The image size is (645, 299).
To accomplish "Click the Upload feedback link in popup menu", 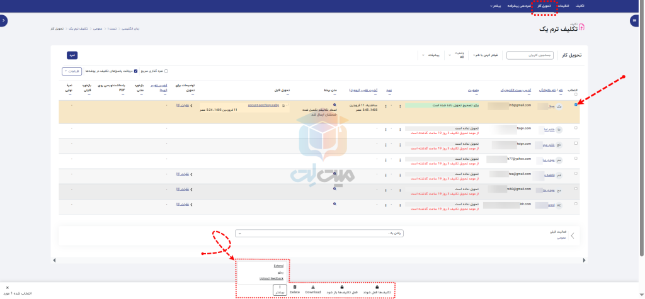I will pyautogui.click(x=271, y=278).
